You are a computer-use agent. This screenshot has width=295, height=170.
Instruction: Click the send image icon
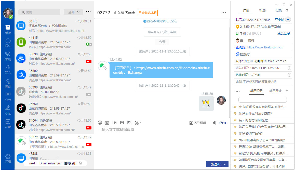pos(107,123)
